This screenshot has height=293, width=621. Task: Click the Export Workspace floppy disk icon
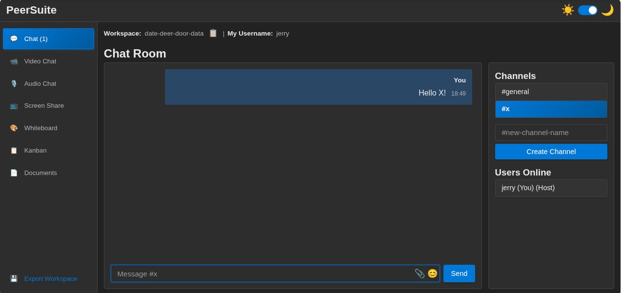click(14, 279)
